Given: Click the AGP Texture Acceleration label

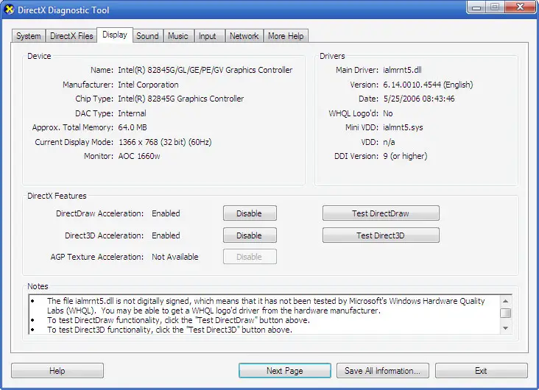Looking at the screenshot, I should [97, 257].
